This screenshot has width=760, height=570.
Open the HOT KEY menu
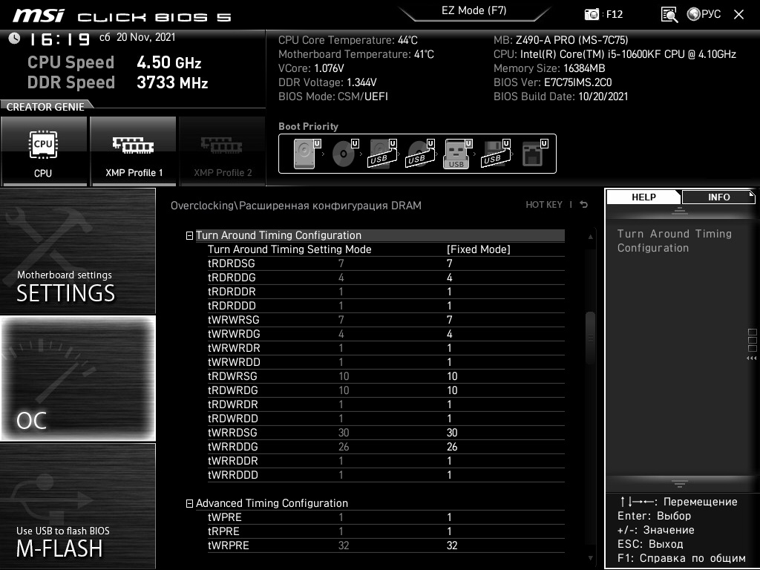point(544,205)
